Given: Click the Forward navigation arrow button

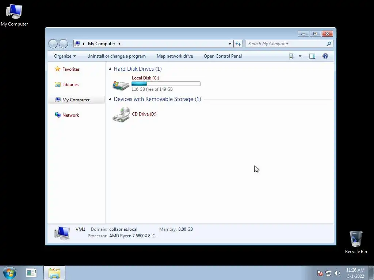Looking at the screenshot, I should point(63,44).
